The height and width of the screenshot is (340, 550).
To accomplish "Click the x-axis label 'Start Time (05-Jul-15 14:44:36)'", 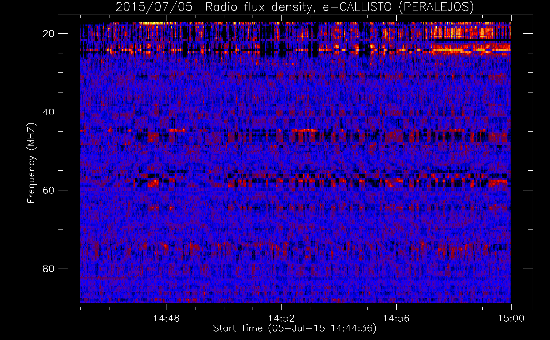I will point(295,328).
